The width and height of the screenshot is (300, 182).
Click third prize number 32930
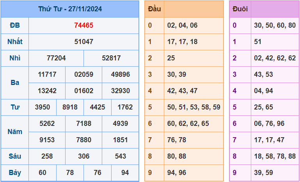pos(120,91)
